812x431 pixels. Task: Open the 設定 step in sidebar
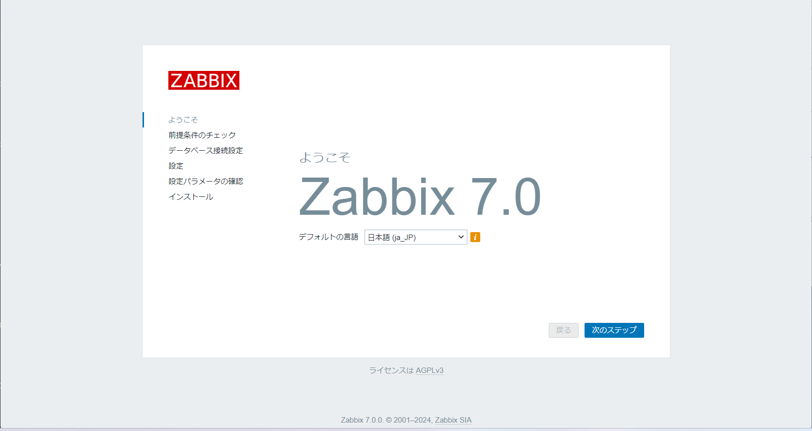tap(176, 166)
